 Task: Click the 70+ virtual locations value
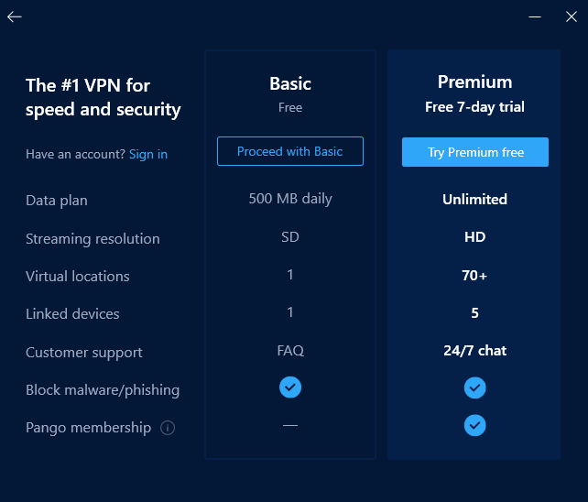474,276
